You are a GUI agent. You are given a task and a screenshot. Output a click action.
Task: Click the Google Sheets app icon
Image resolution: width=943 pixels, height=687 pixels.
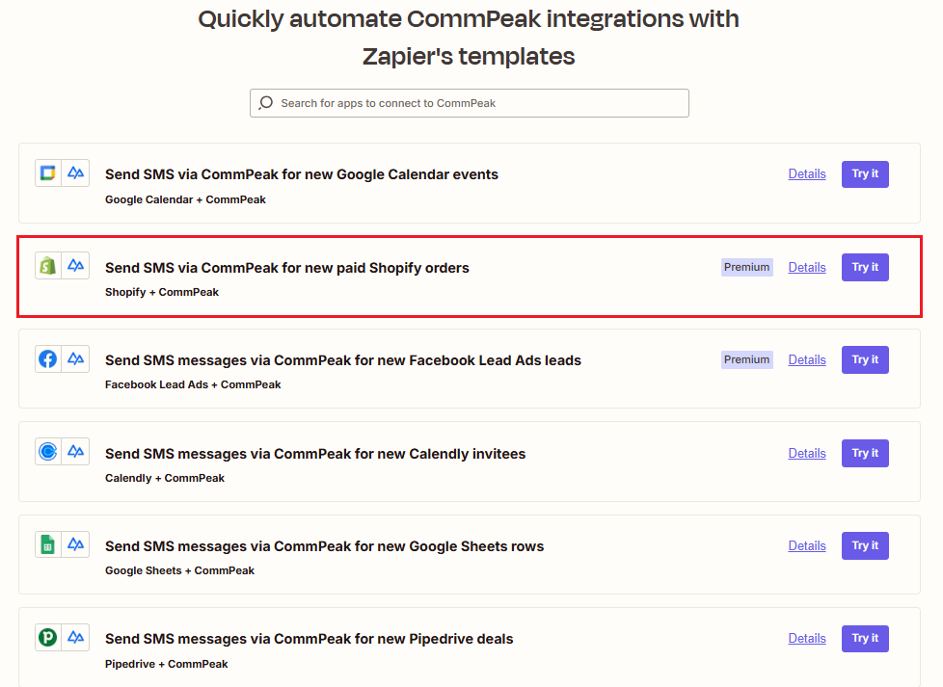tap(48, 544)
